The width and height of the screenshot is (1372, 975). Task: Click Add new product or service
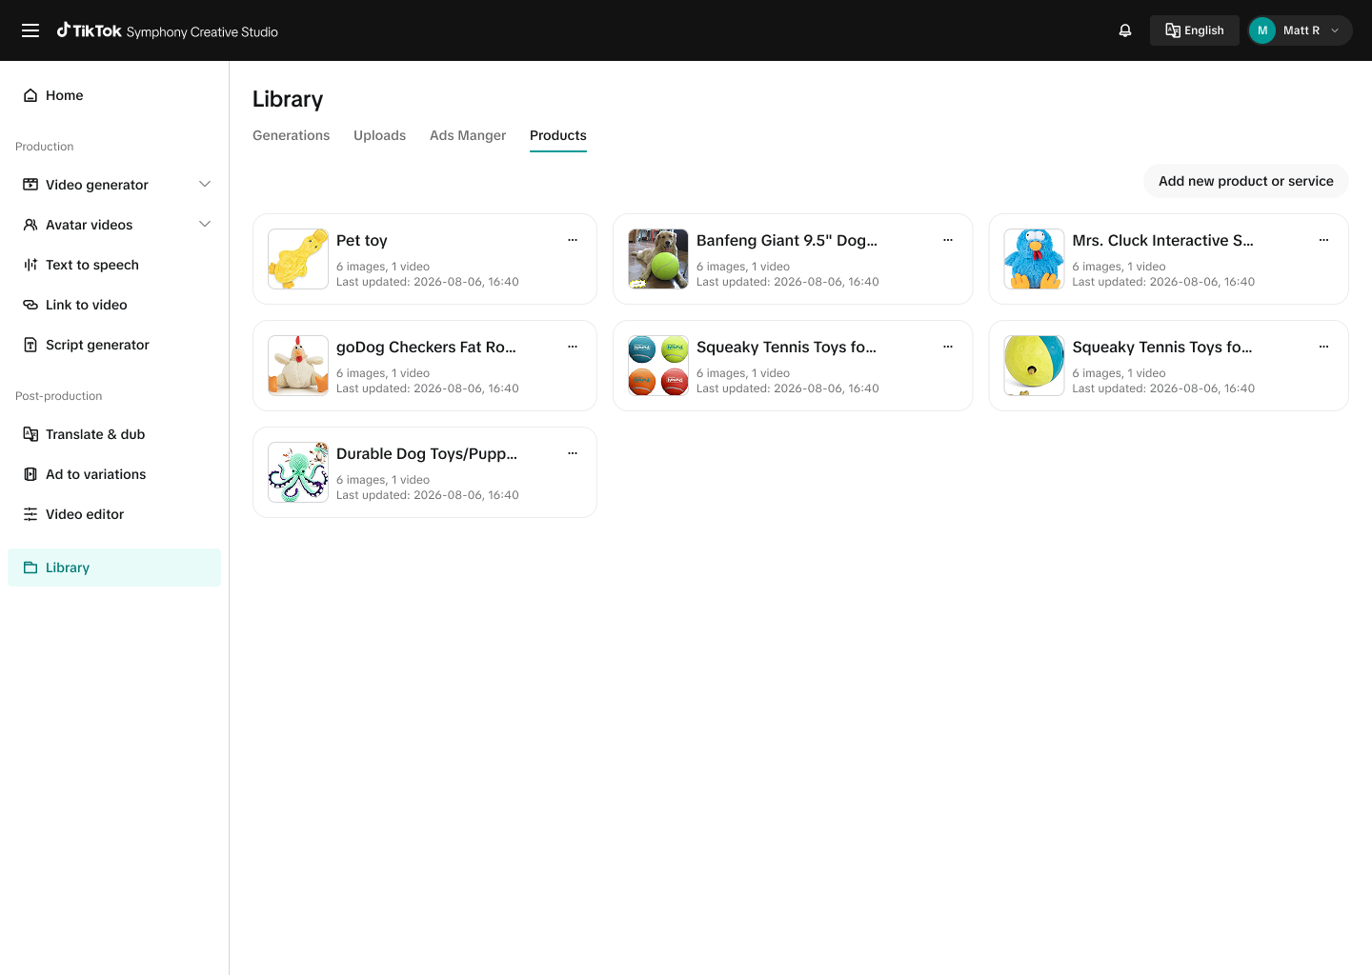click(1246, 181)
